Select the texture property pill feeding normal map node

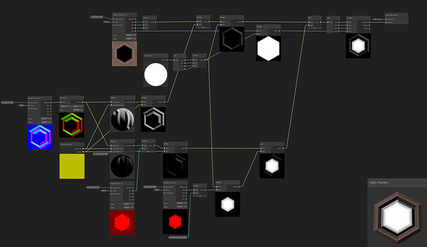[x=7, y=102]
